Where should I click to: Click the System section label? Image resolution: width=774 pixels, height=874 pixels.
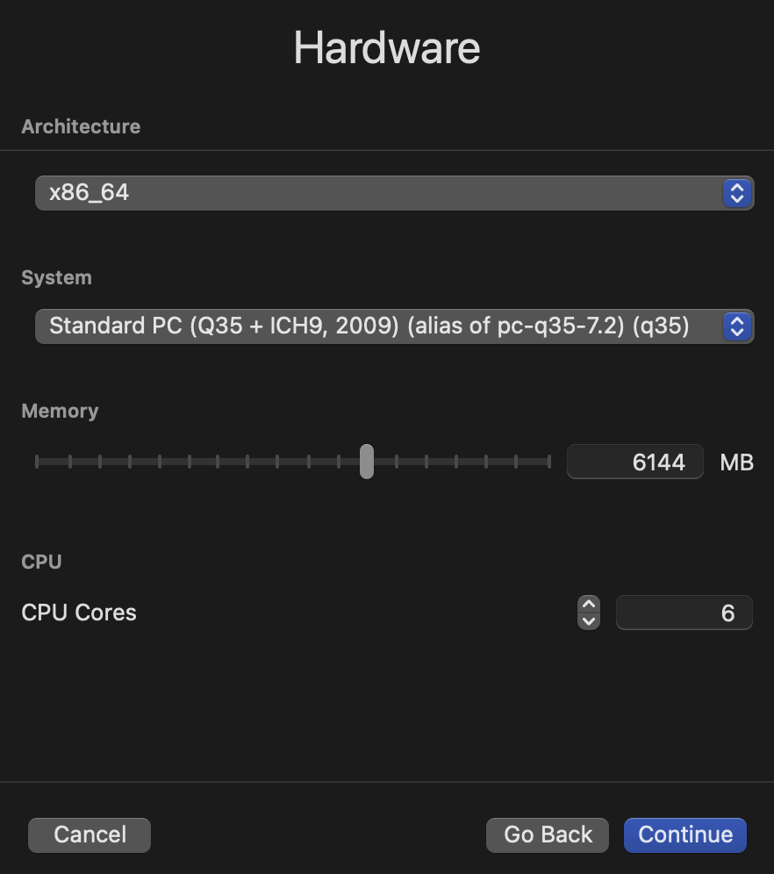[56, 277]
